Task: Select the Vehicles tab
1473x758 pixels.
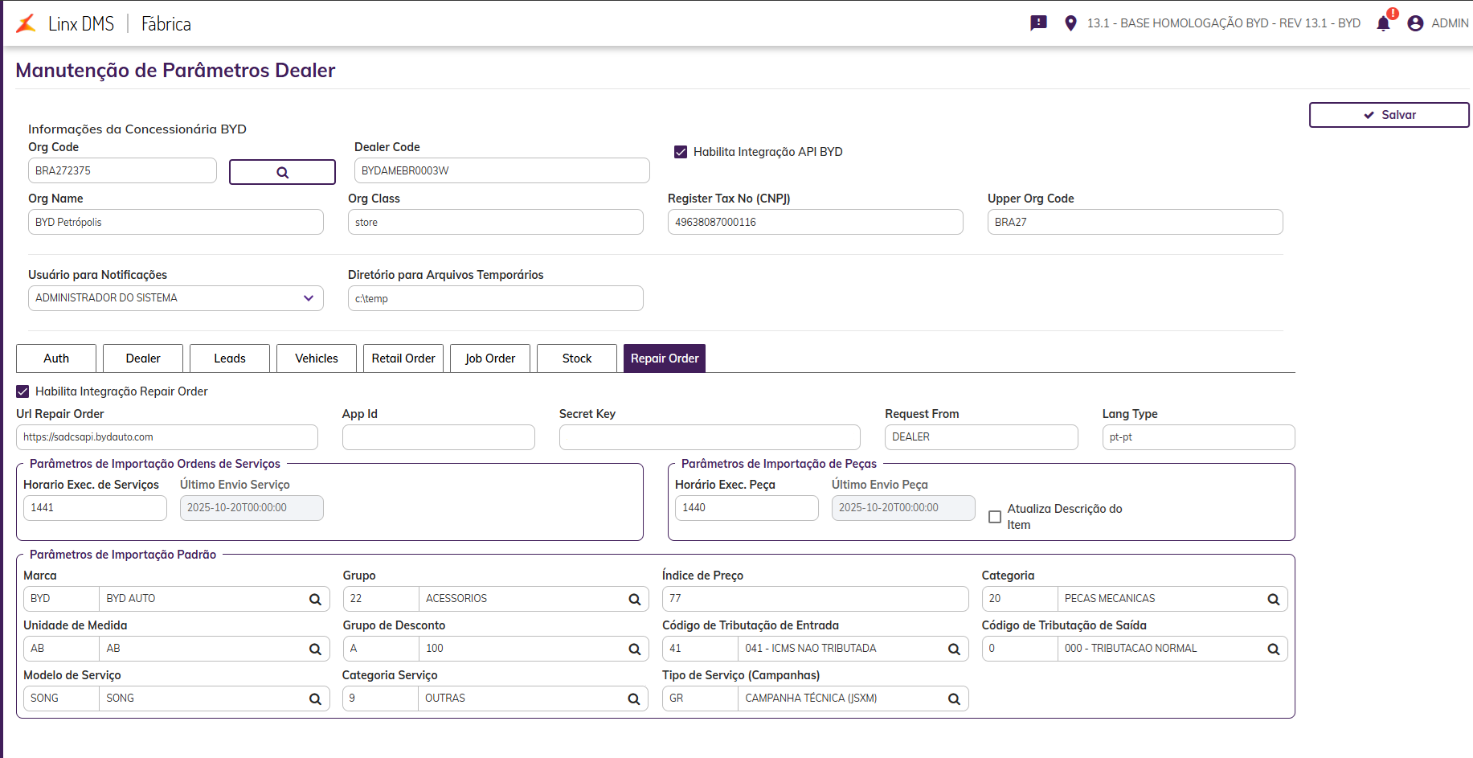Action: 317,359
